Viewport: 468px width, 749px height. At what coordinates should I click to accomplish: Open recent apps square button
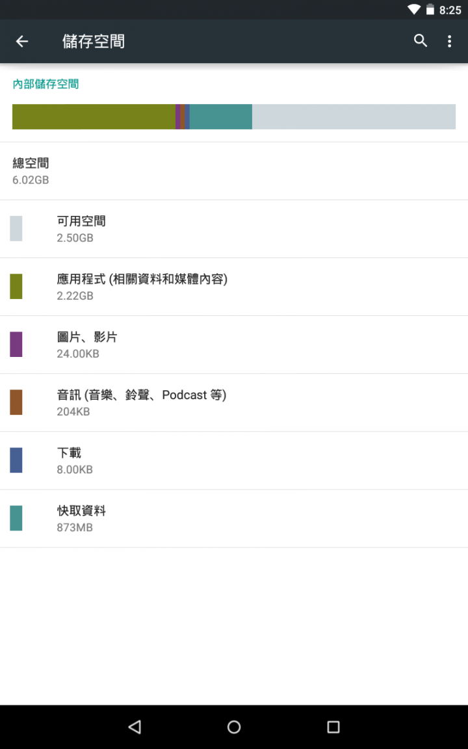(x=333, y=726)
